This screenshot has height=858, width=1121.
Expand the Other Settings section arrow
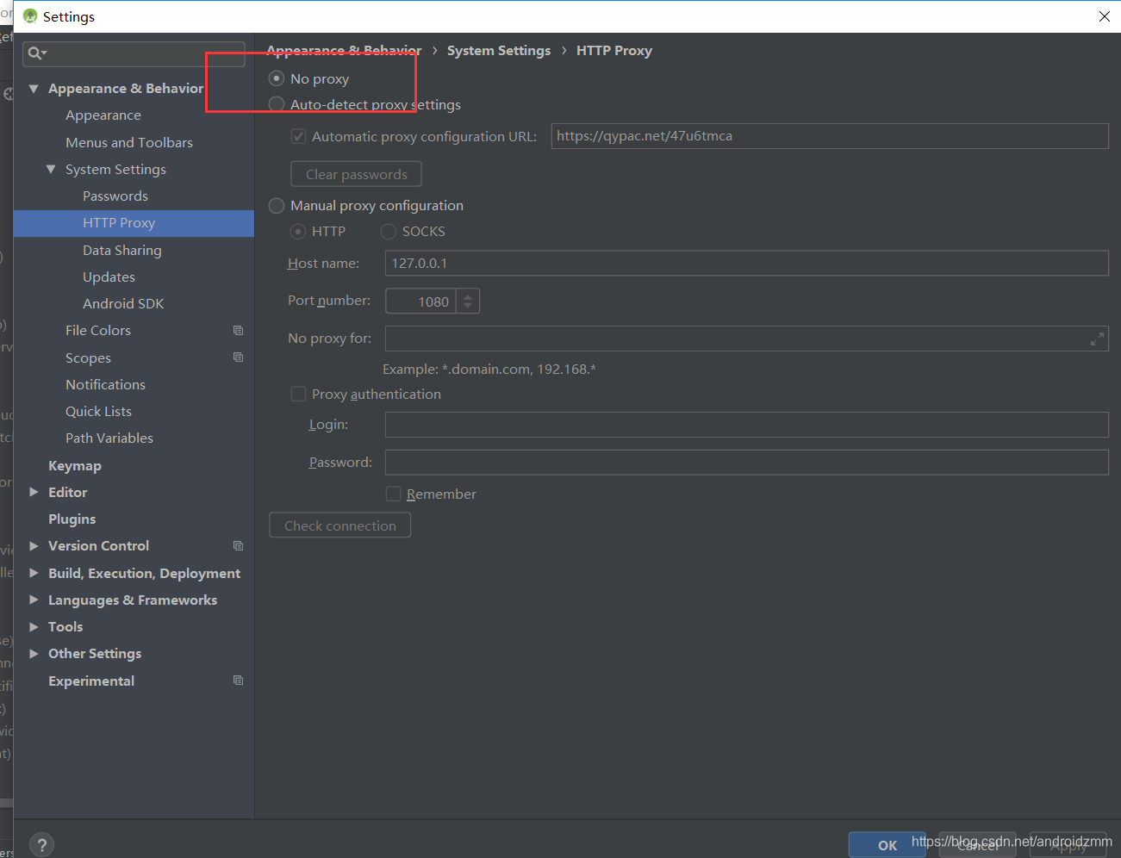(34, 654)
